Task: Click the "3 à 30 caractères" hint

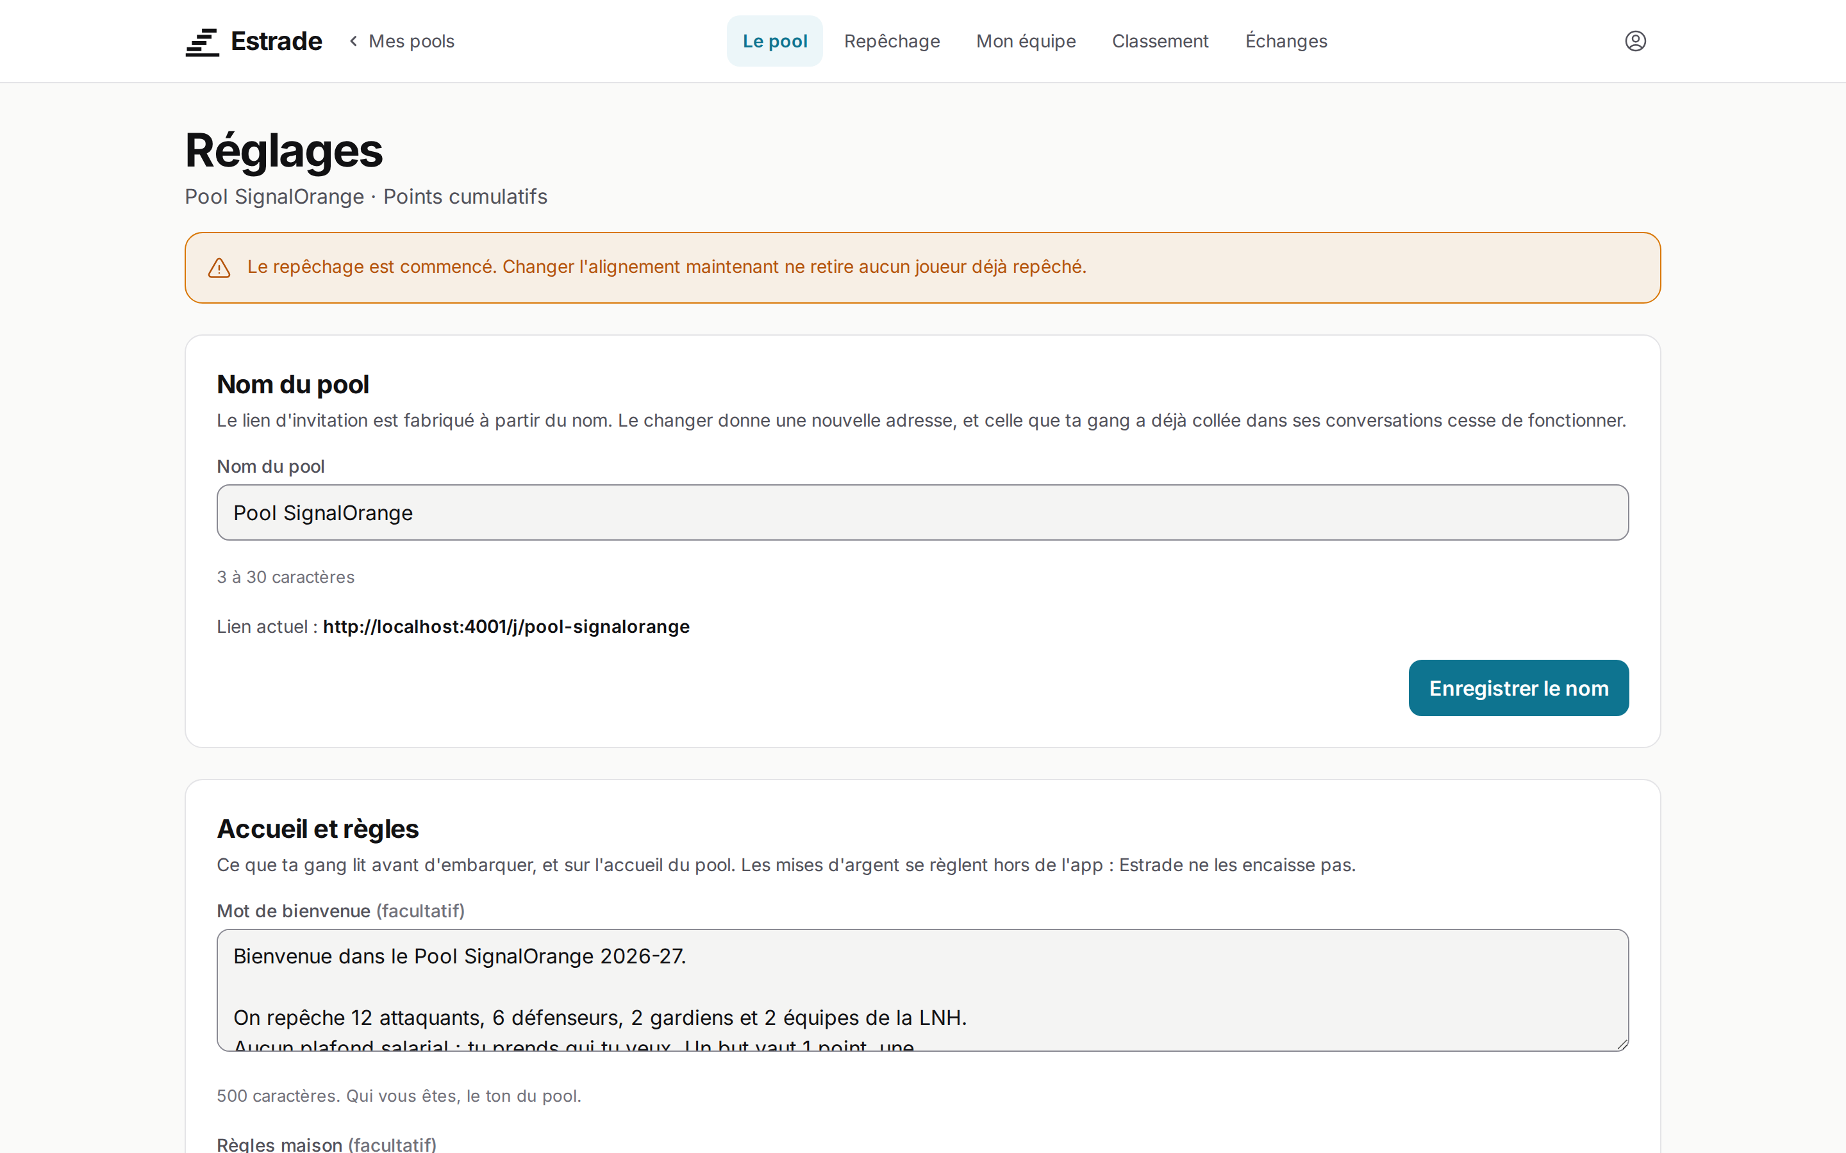Action: tap(285, 577)
